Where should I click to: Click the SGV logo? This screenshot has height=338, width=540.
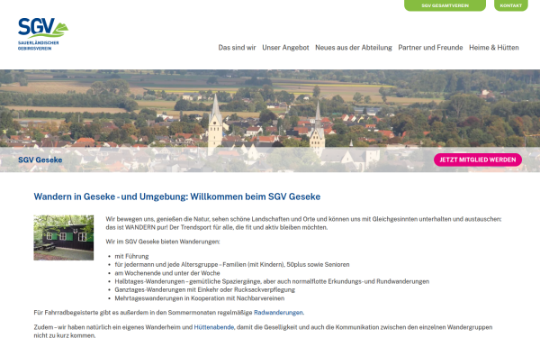[42, 34]
